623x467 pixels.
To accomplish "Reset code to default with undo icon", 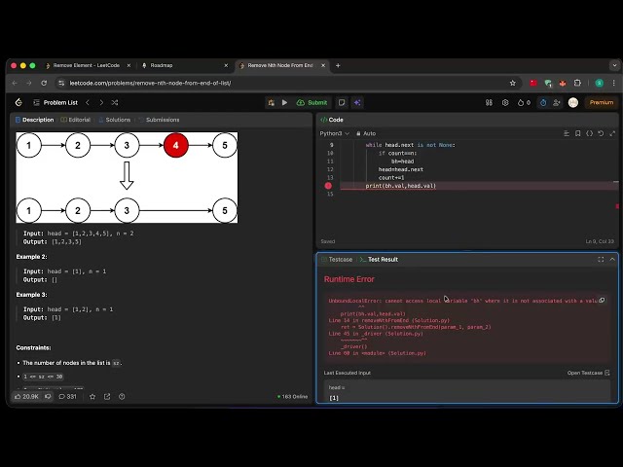I will point(602,133).
